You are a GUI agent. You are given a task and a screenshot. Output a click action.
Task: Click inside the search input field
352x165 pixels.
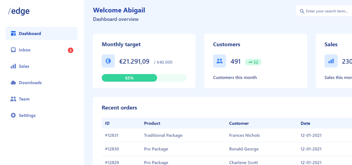point(327,11)
